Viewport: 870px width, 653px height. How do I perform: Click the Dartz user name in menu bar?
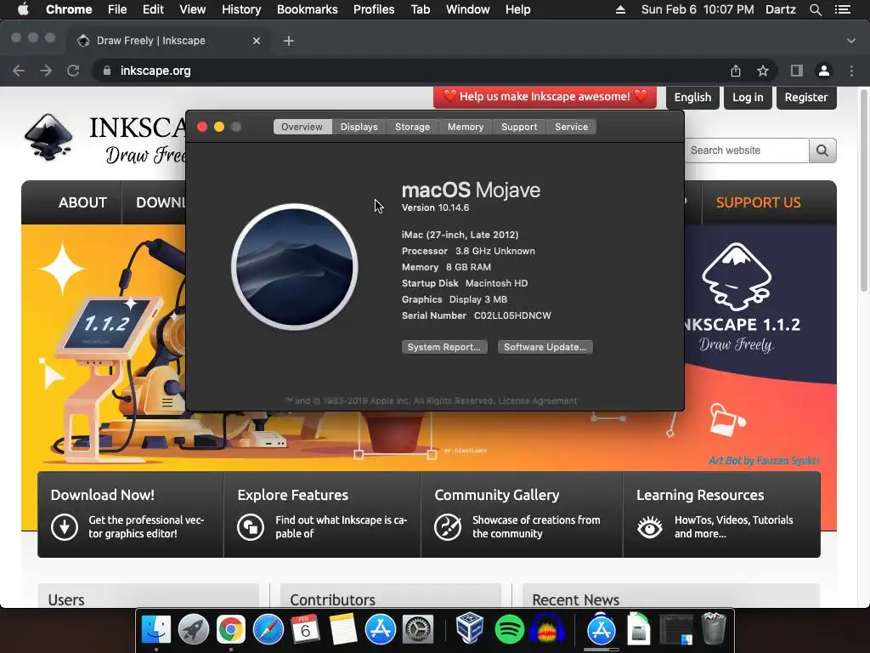780,9
